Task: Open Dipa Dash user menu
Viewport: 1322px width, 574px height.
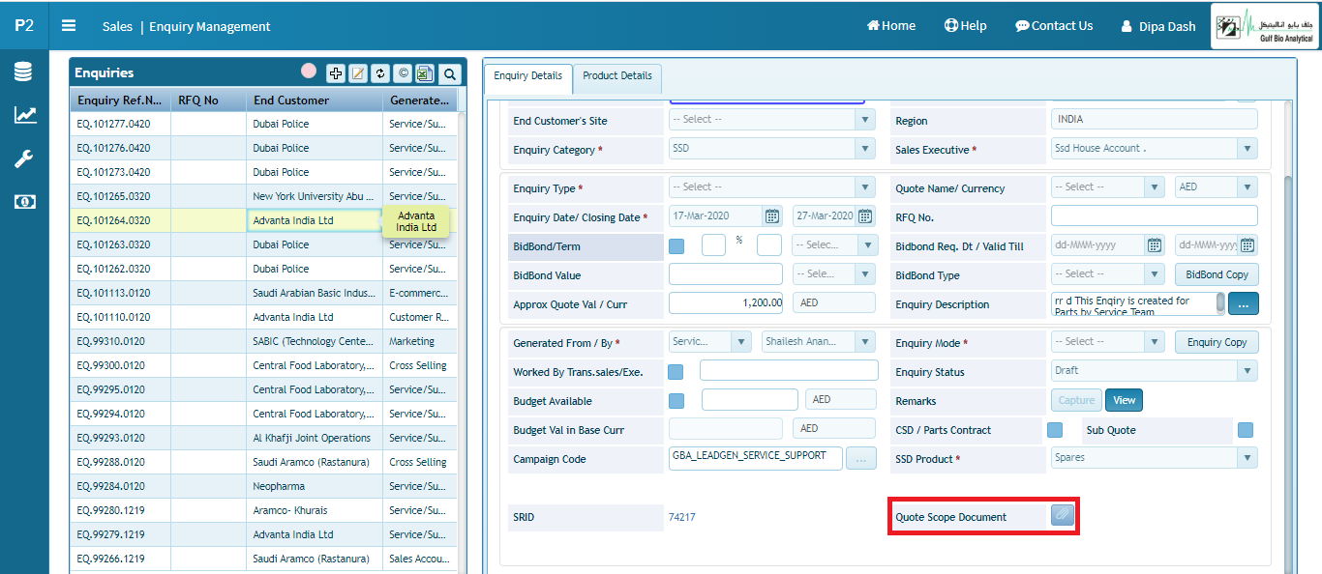Action: 1158,26
